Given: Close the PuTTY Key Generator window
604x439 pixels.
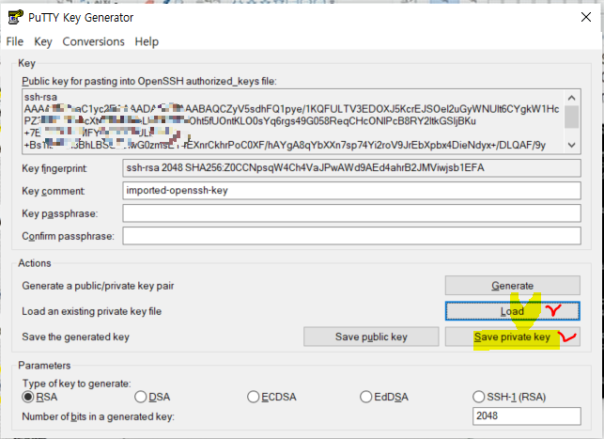Looking at the screenshot, I should (x=586, y=17).
